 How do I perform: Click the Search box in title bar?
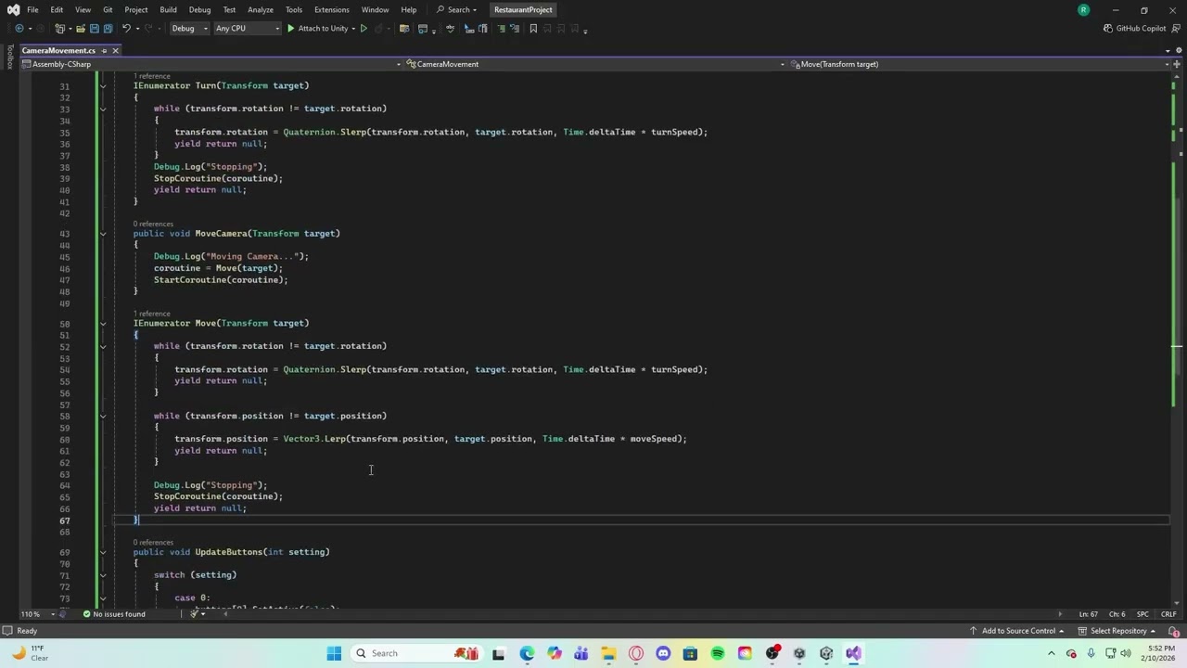(456, 9)
